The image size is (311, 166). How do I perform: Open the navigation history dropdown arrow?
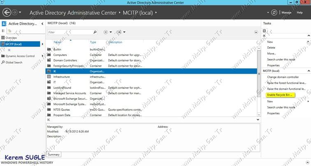point(20,12)
